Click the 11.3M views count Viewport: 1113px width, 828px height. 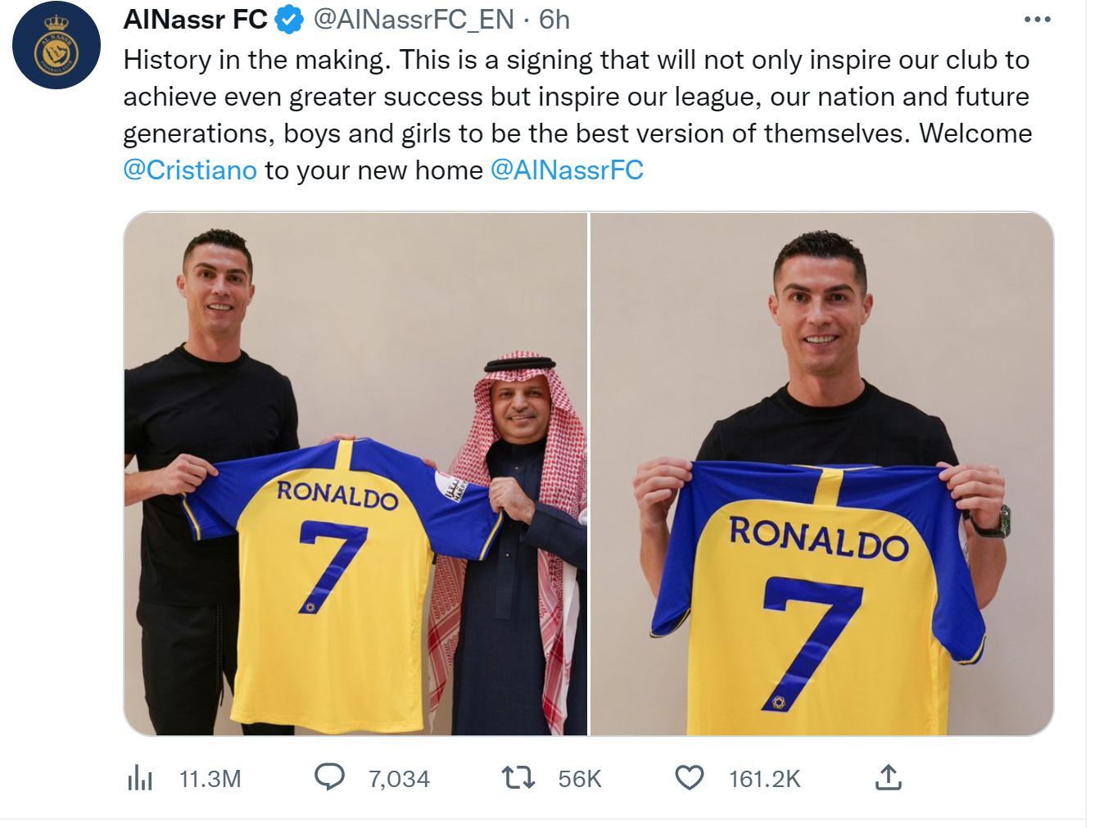point(210,779)
